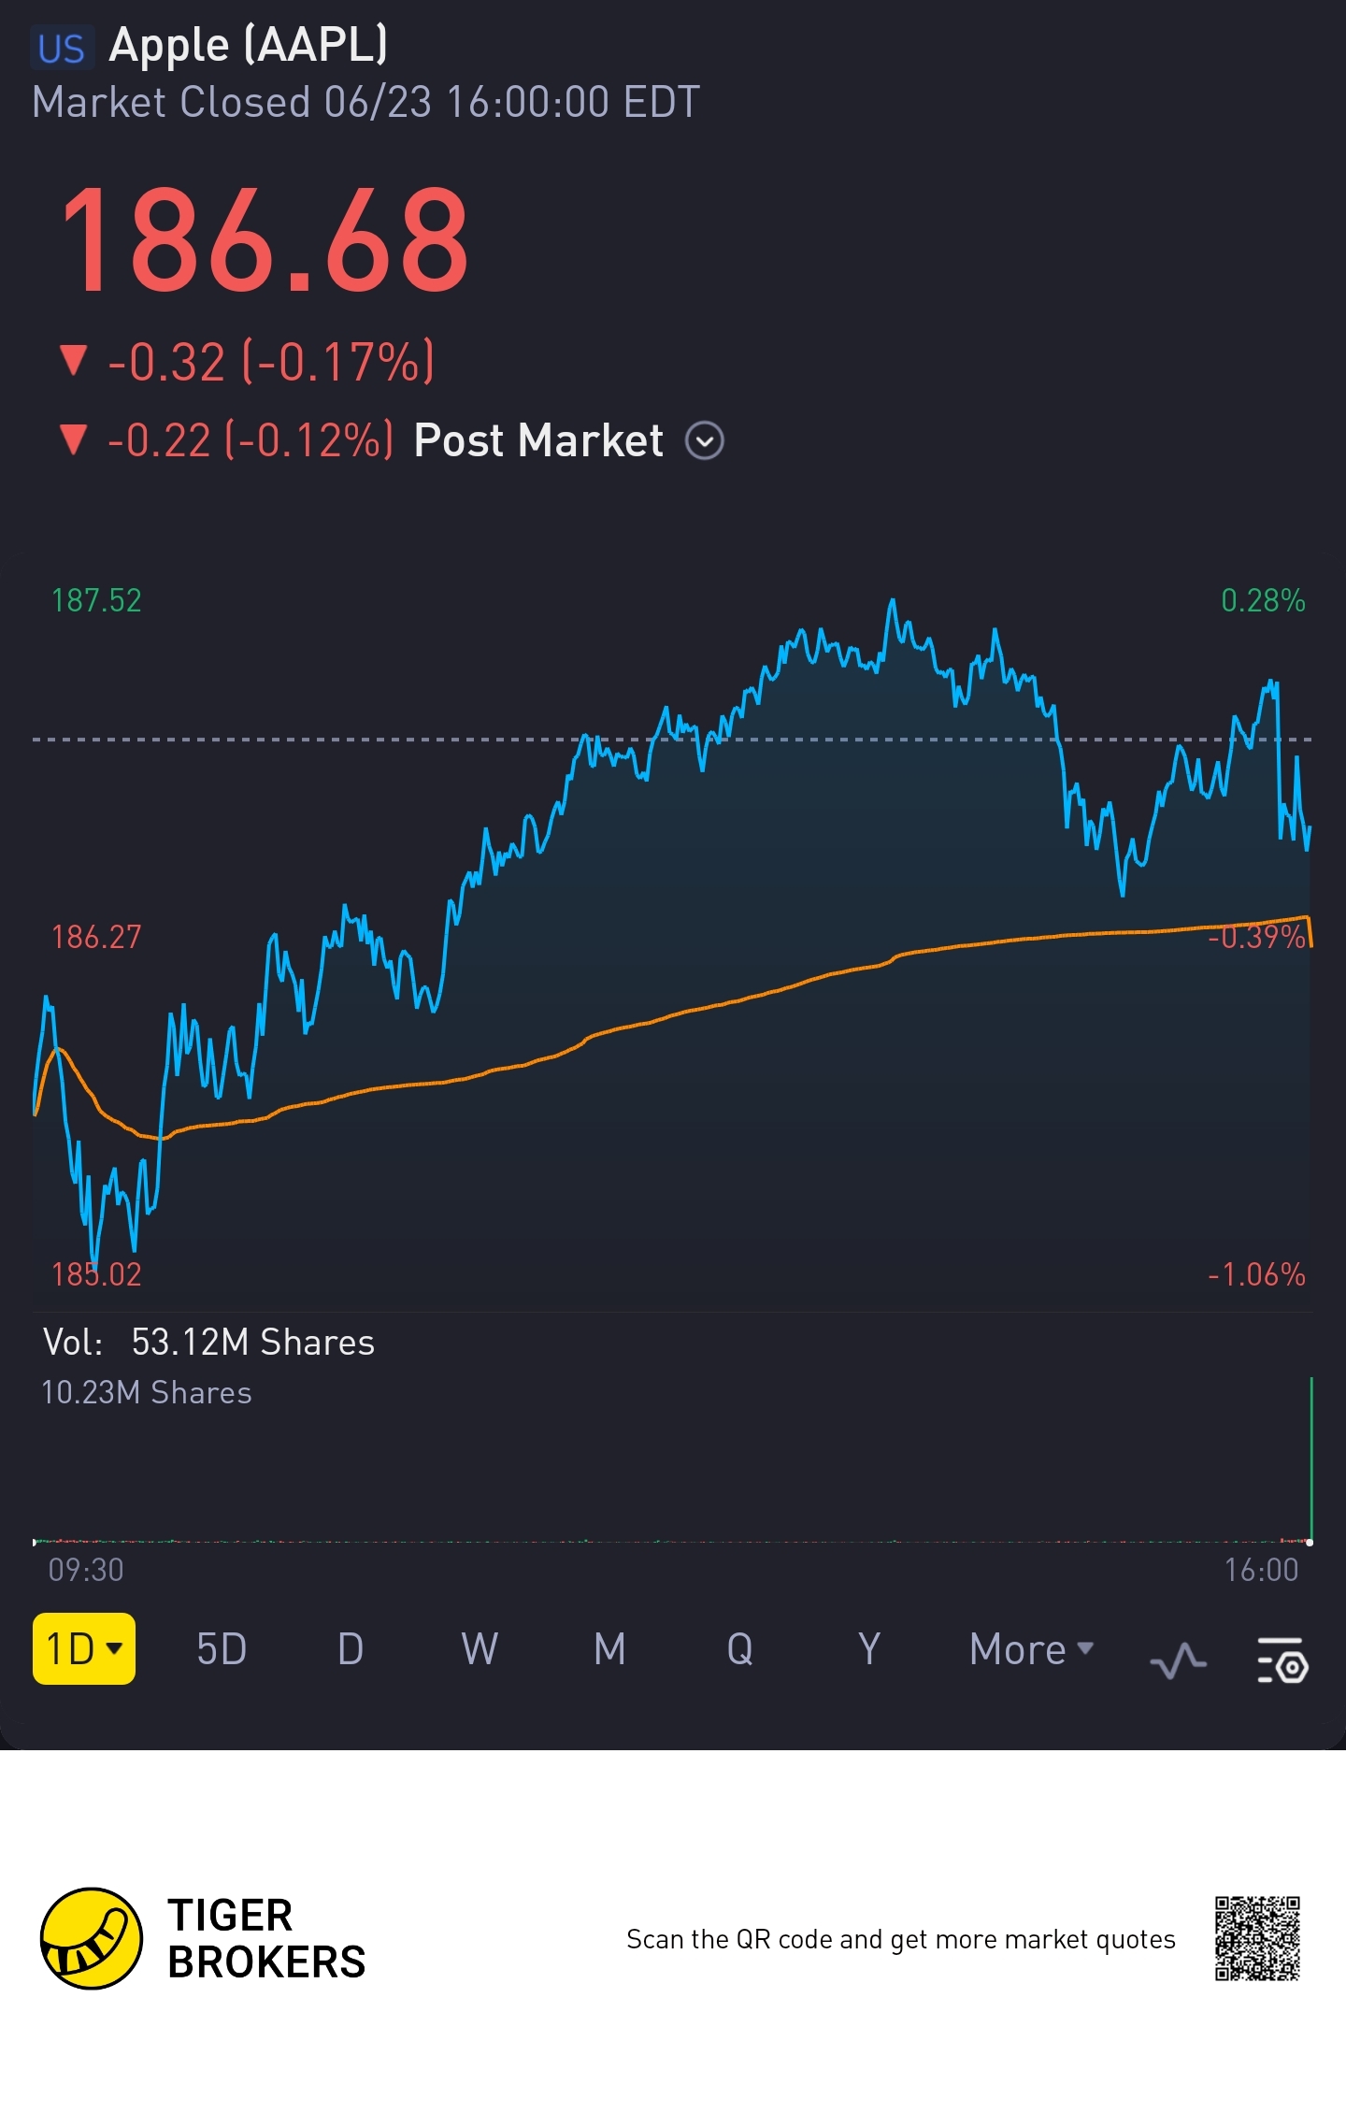Tap the QR code image
The height and width of the screenshot is (2127, 1346).
[x=1257, y=1938]
